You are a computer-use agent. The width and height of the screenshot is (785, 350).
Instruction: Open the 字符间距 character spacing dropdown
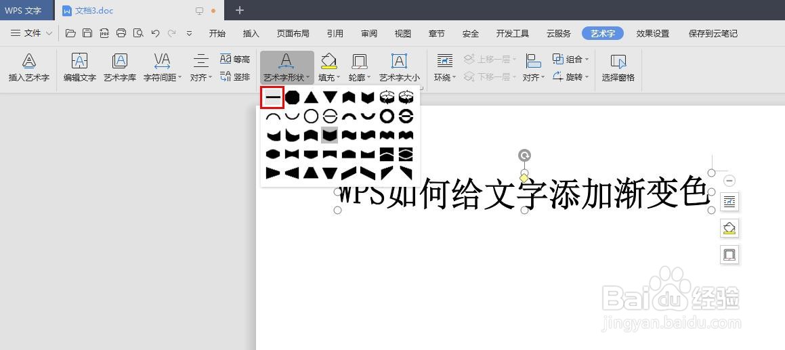pos(162,68)
